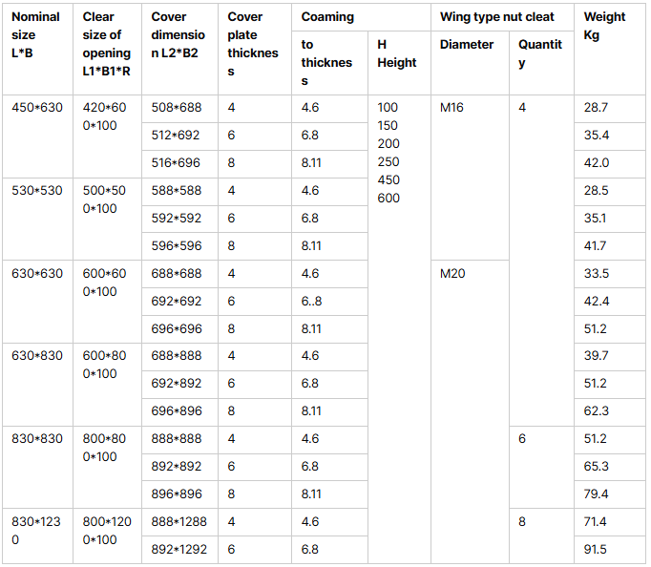651x567 pixels.
Task: Select the "Weight Kg" column header
Action: (604, 26)
